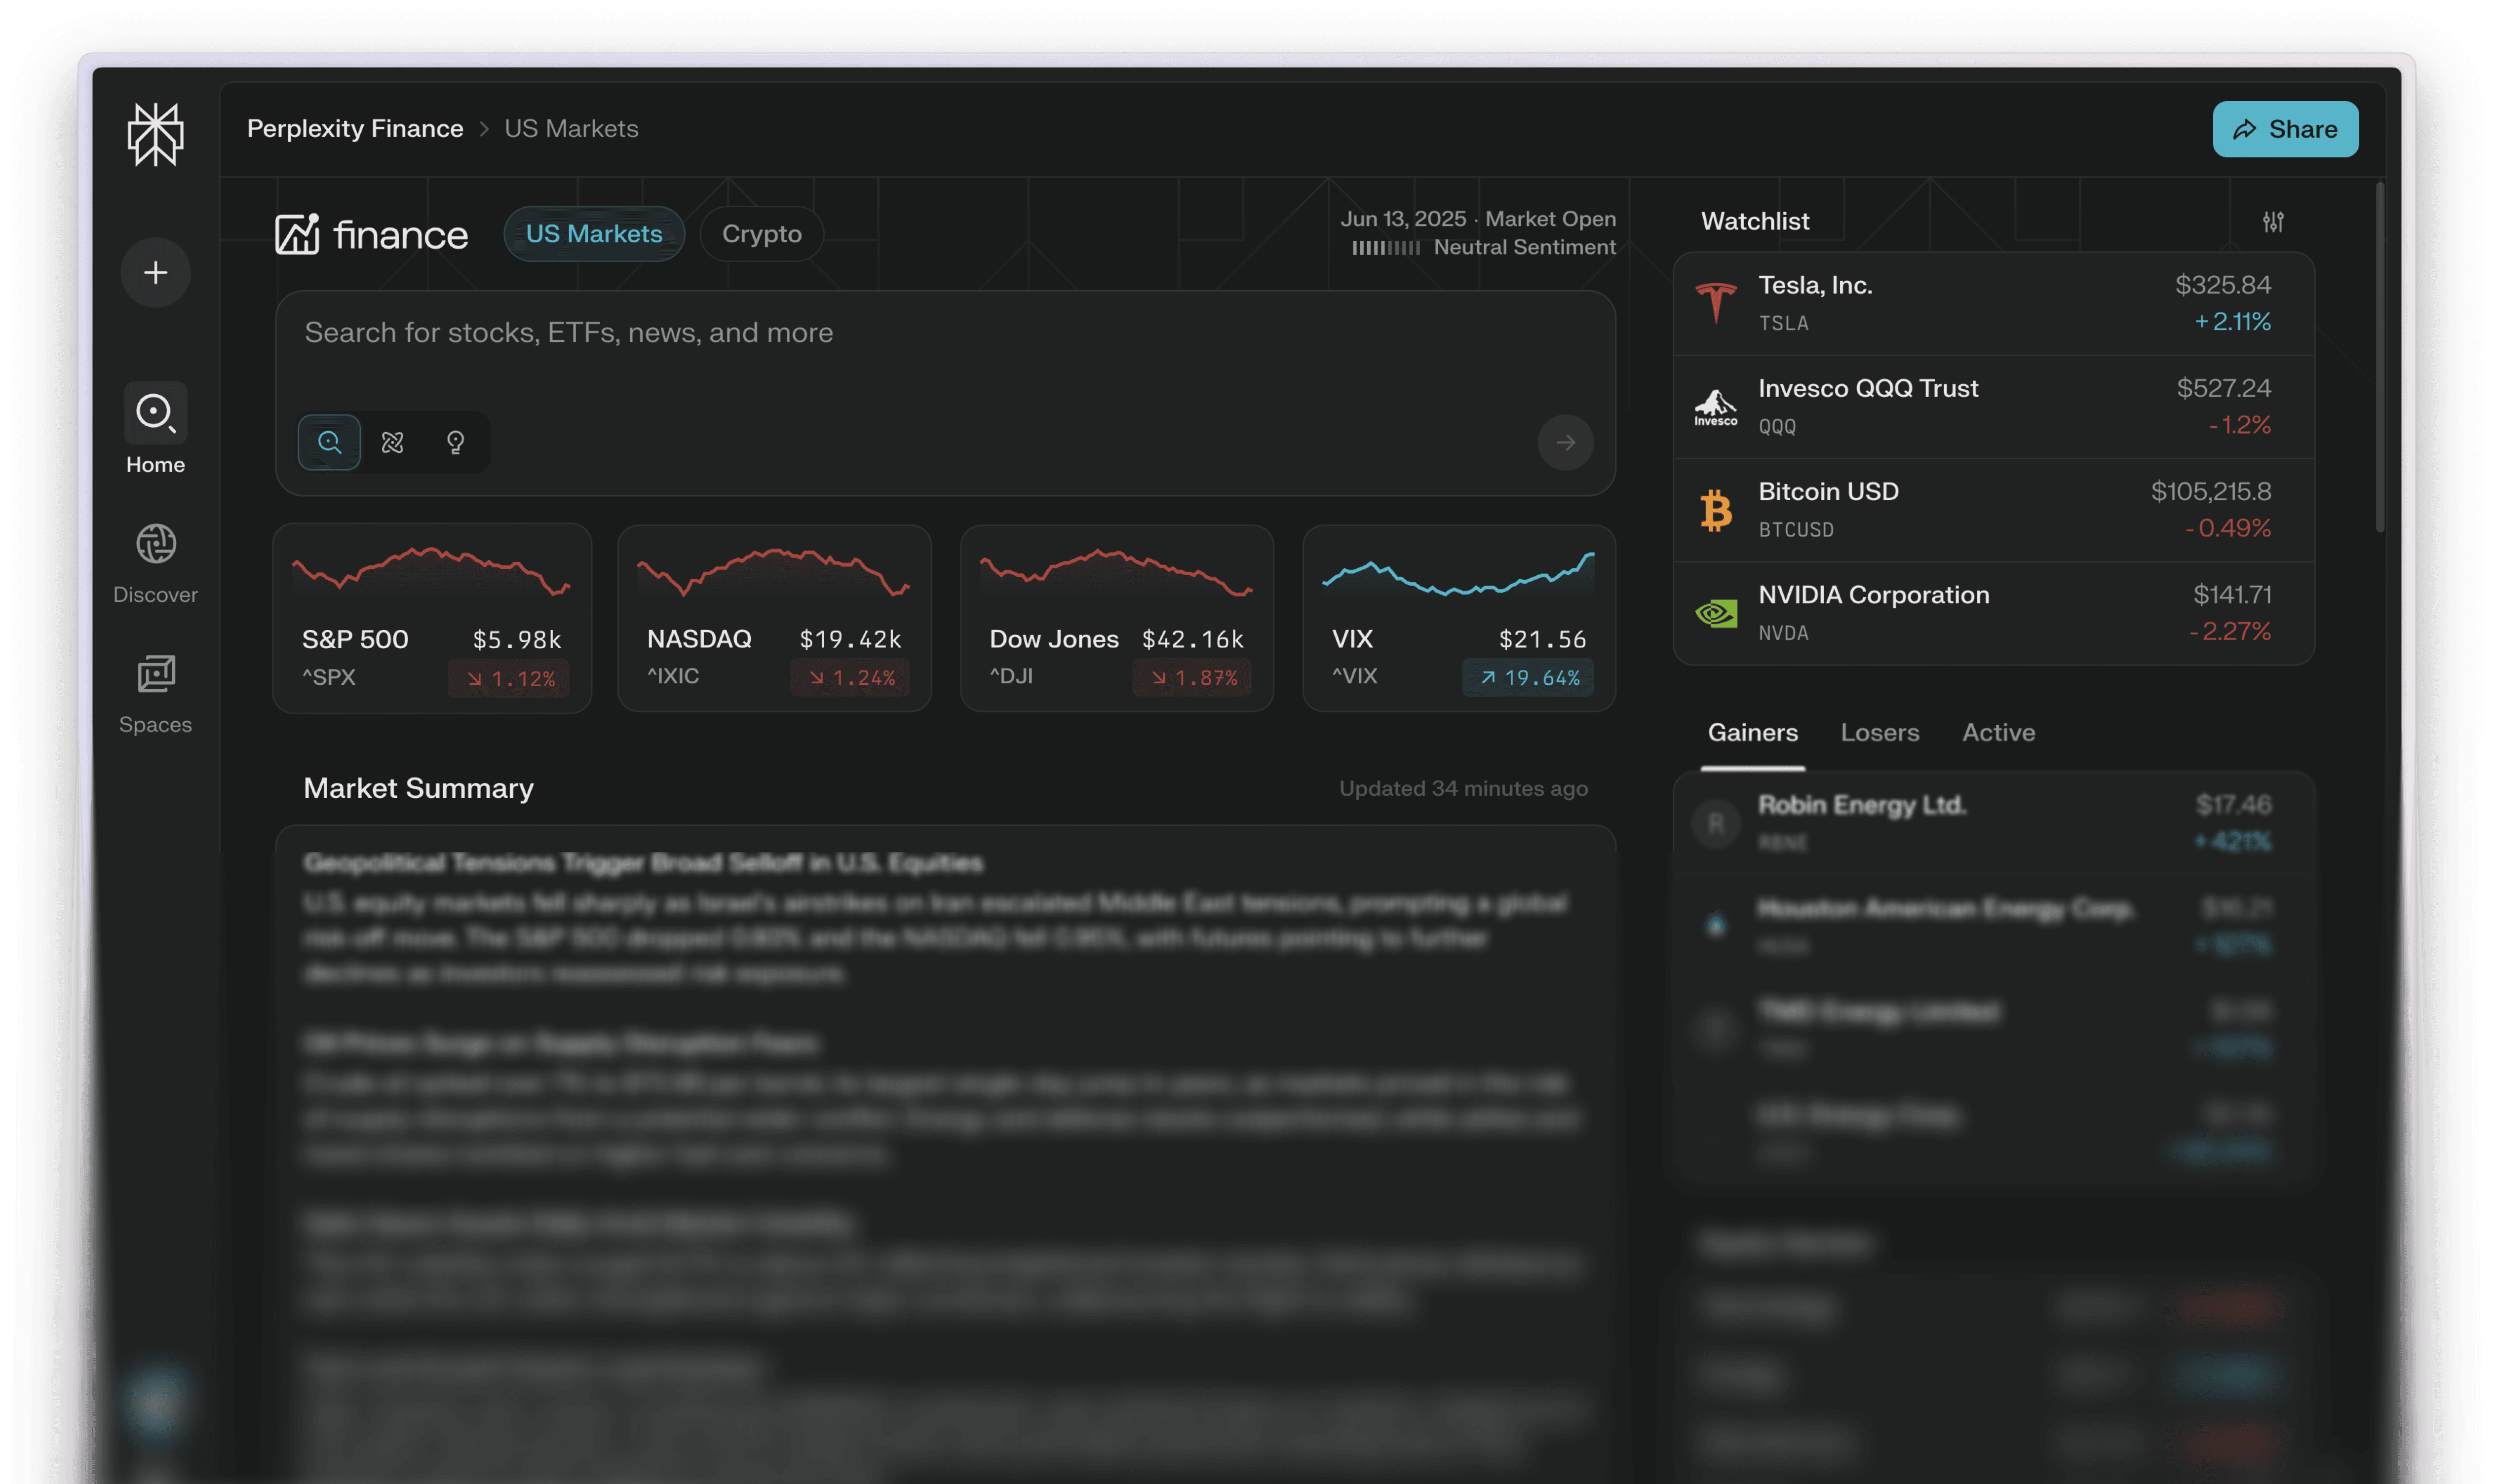Select the US Markets tab
This screenshot has width=2494, height=1484.
click(x=593, y=234)
